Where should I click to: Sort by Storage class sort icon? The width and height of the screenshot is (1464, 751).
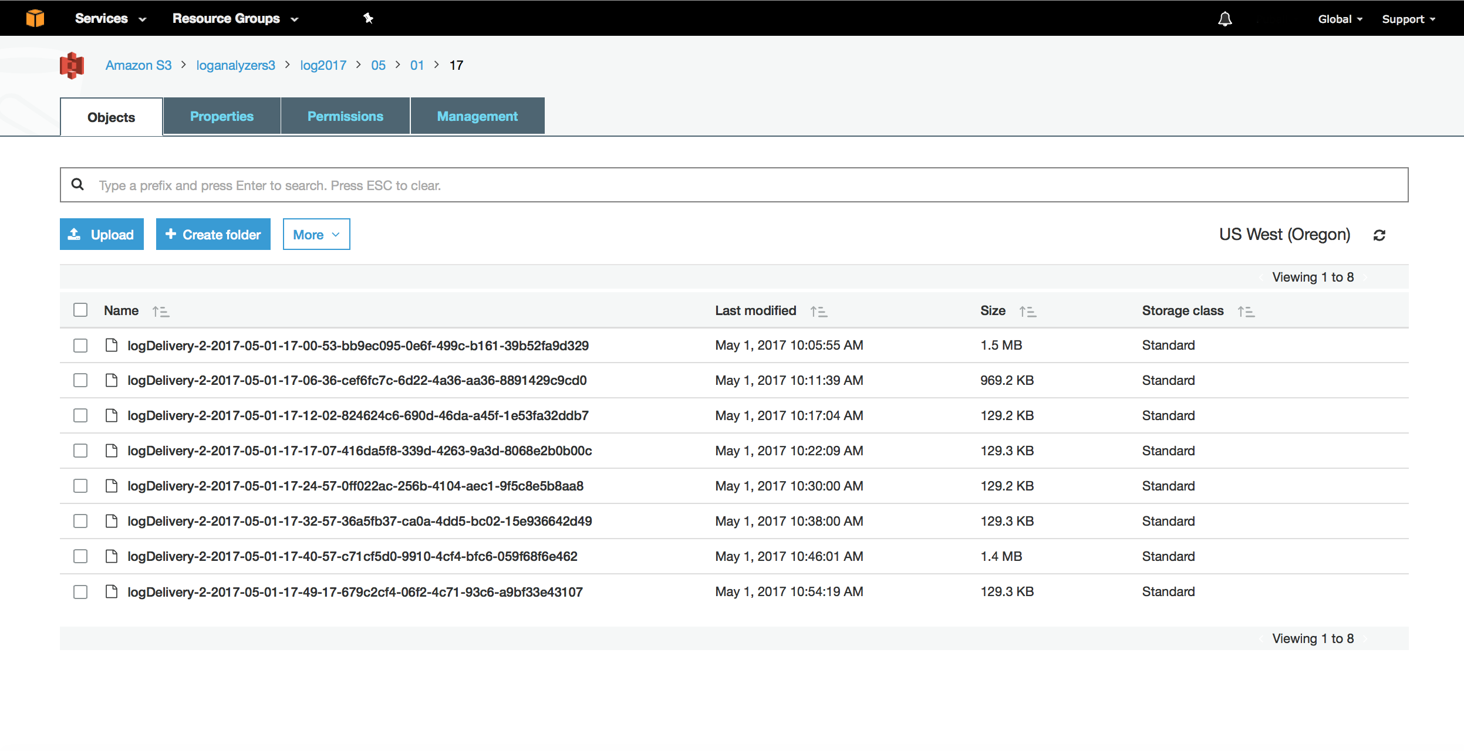coord(1246,312)
